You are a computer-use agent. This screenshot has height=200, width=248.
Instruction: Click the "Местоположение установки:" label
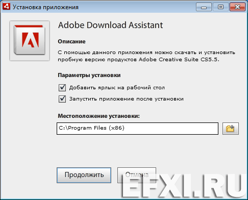tap(98, 116)
